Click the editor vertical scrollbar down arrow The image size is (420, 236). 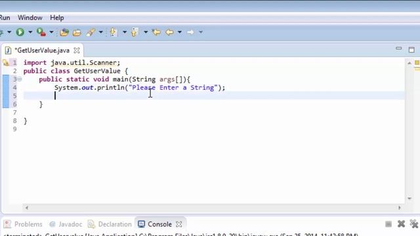pyautogui.click(x=409, y=198)
